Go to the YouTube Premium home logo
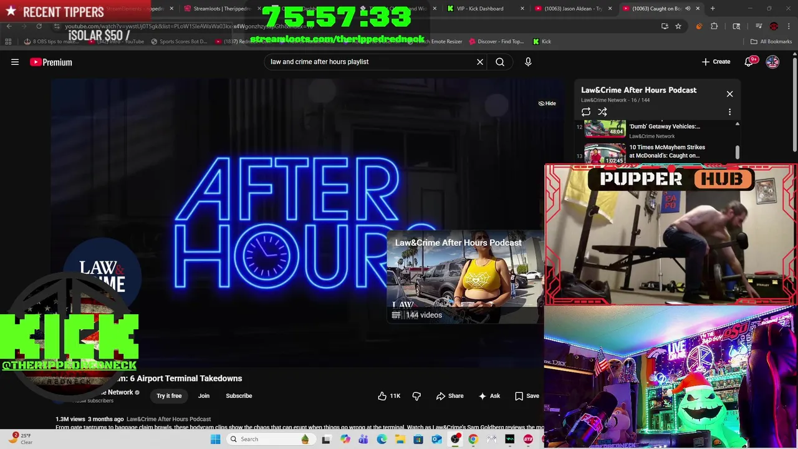This screenshot has height=449, width=798. point(51,62)
